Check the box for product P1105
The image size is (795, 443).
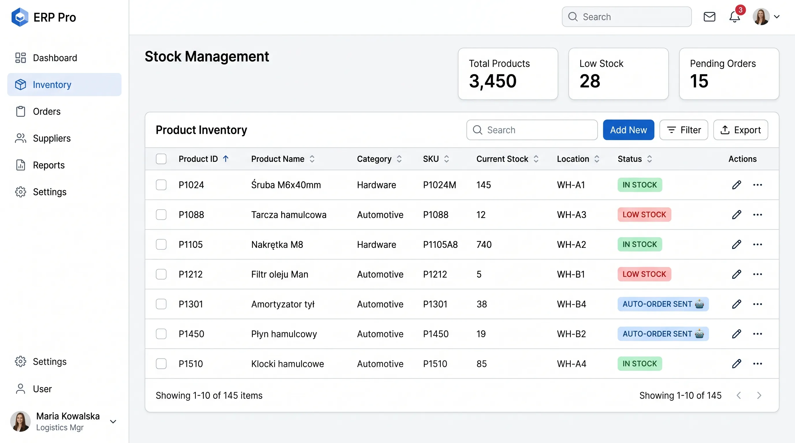point(161,244)
